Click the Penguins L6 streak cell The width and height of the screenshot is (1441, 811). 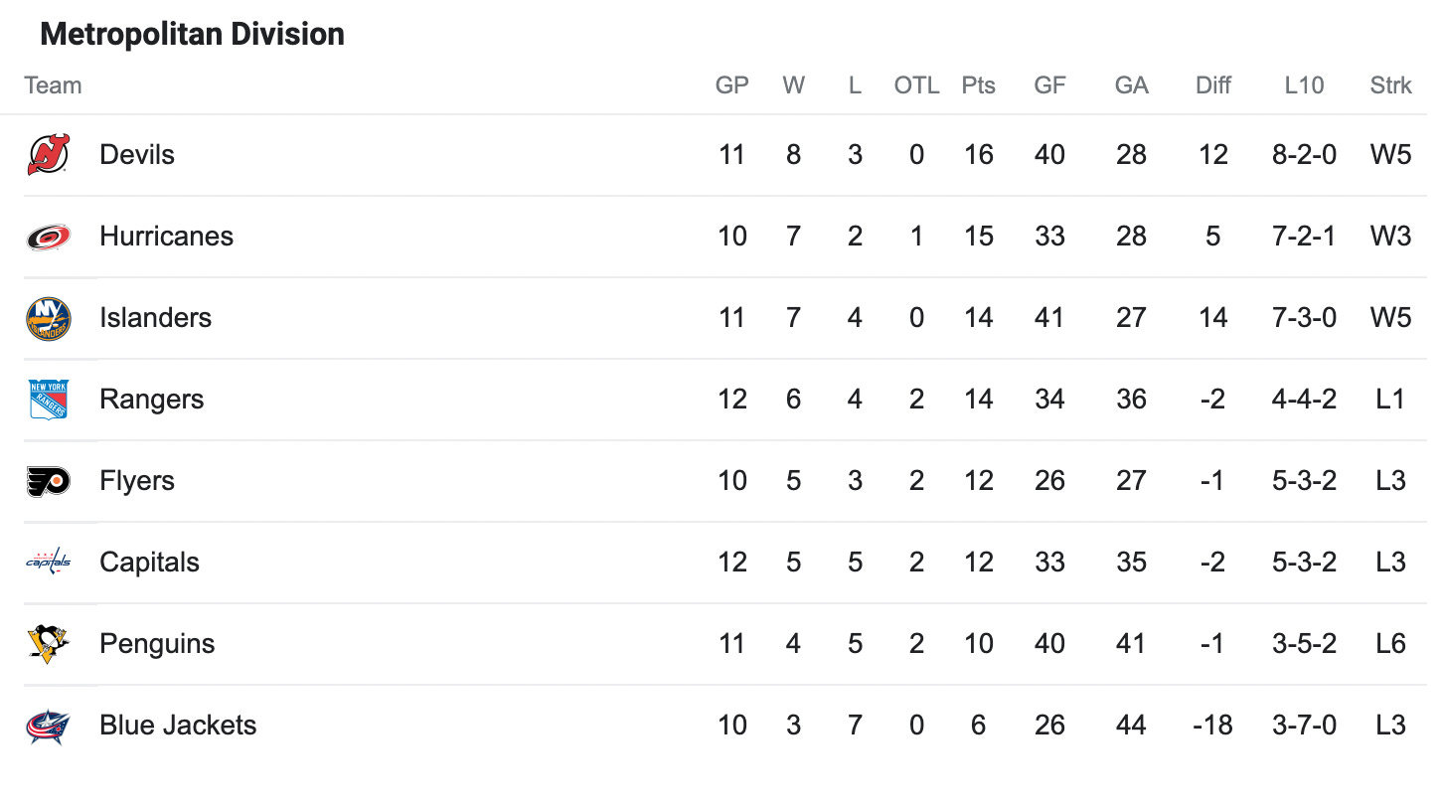pyautogui.click(x=1391, y=644)
